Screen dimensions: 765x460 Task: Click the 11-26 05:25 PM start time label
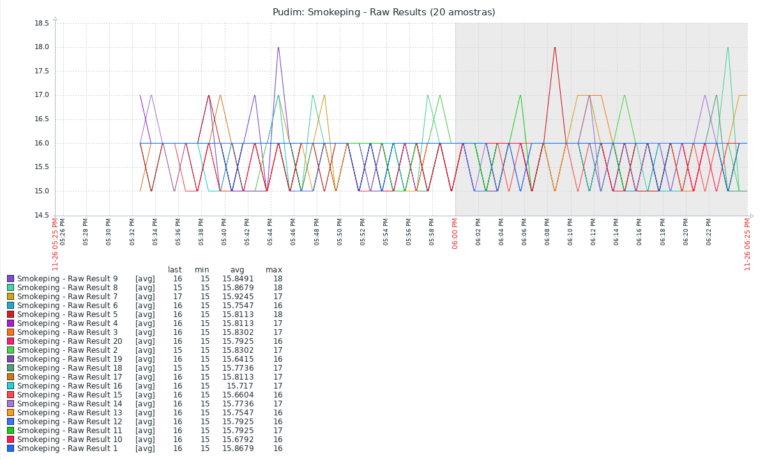[x=56, y=244]
